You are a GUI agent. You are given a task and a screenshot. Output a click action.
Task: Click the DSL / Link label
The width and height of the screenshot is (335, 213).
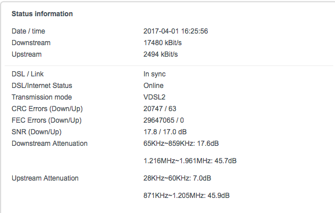[28, 74]
